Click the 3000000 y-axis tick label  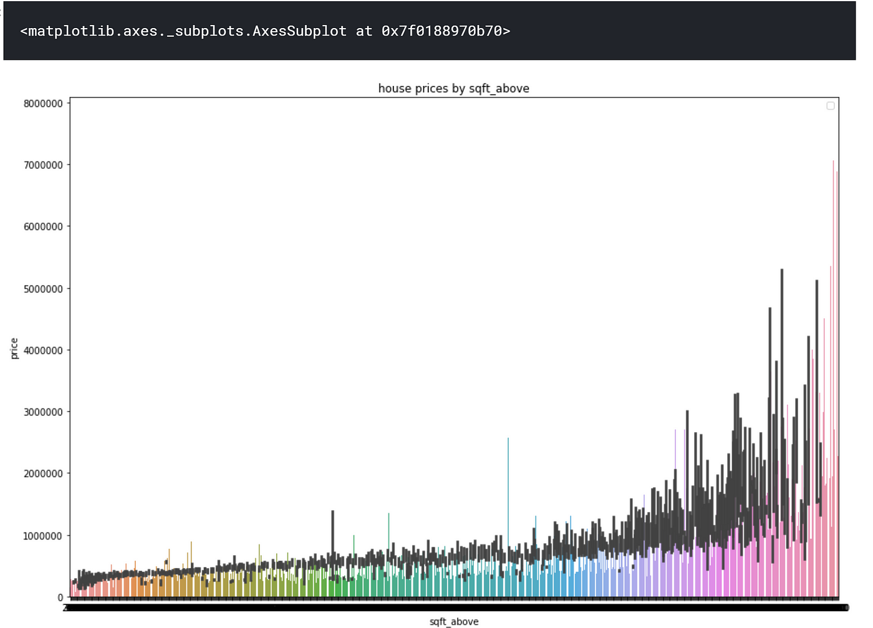pos(43,412)
